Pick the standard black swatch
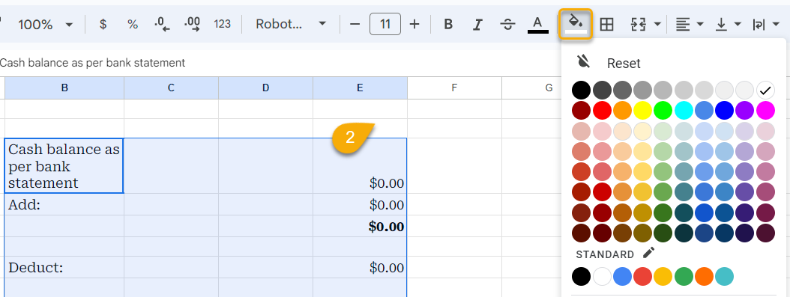This screenshot has height=297, width=790. click(x=581, y=276)
